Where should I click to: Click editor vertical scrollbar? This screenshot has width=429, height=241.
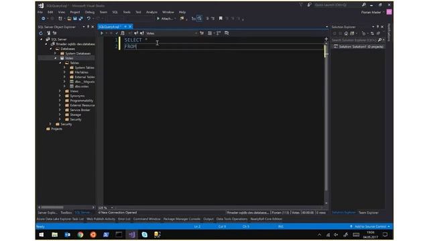(326, 123)
